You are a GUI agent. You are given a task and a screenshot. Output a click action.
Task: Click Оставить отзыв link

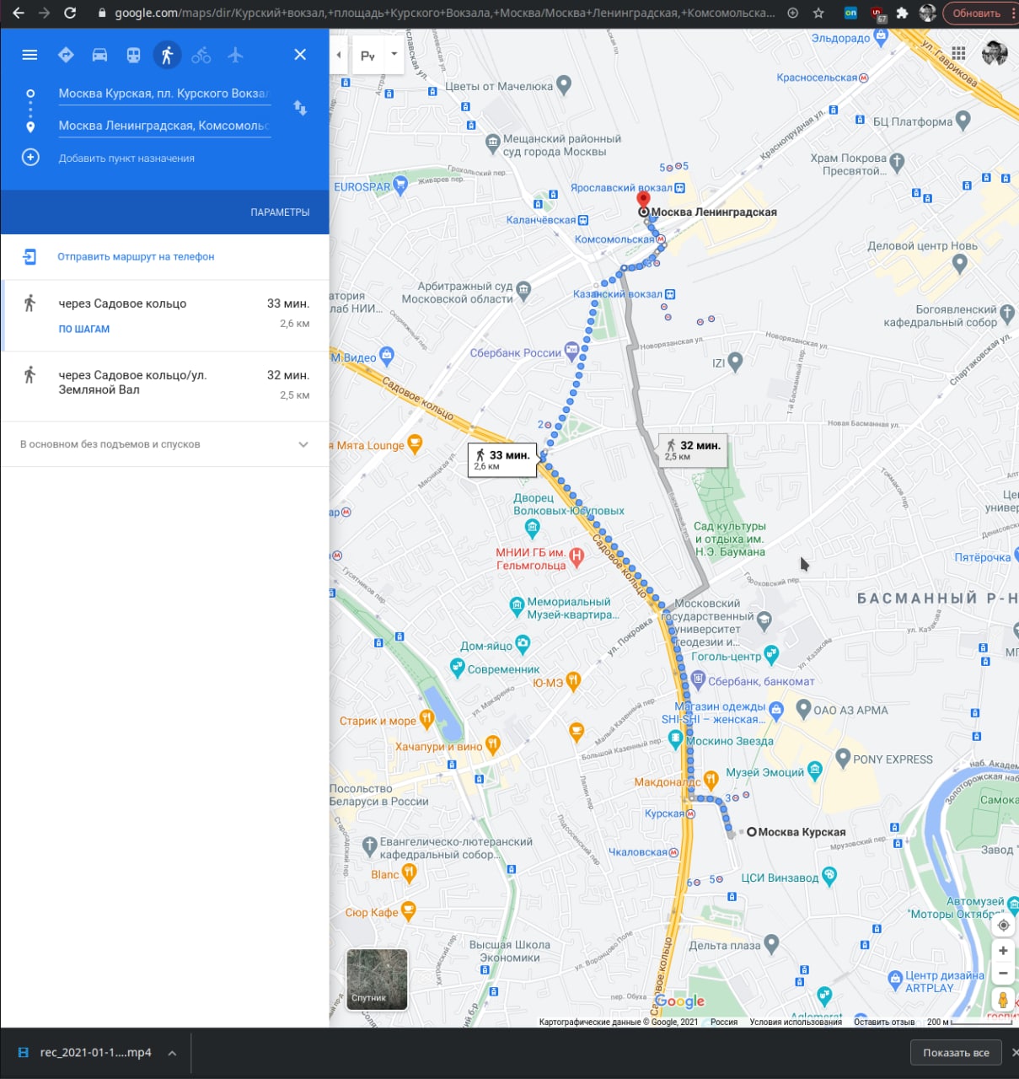(x=884, y=1022)
